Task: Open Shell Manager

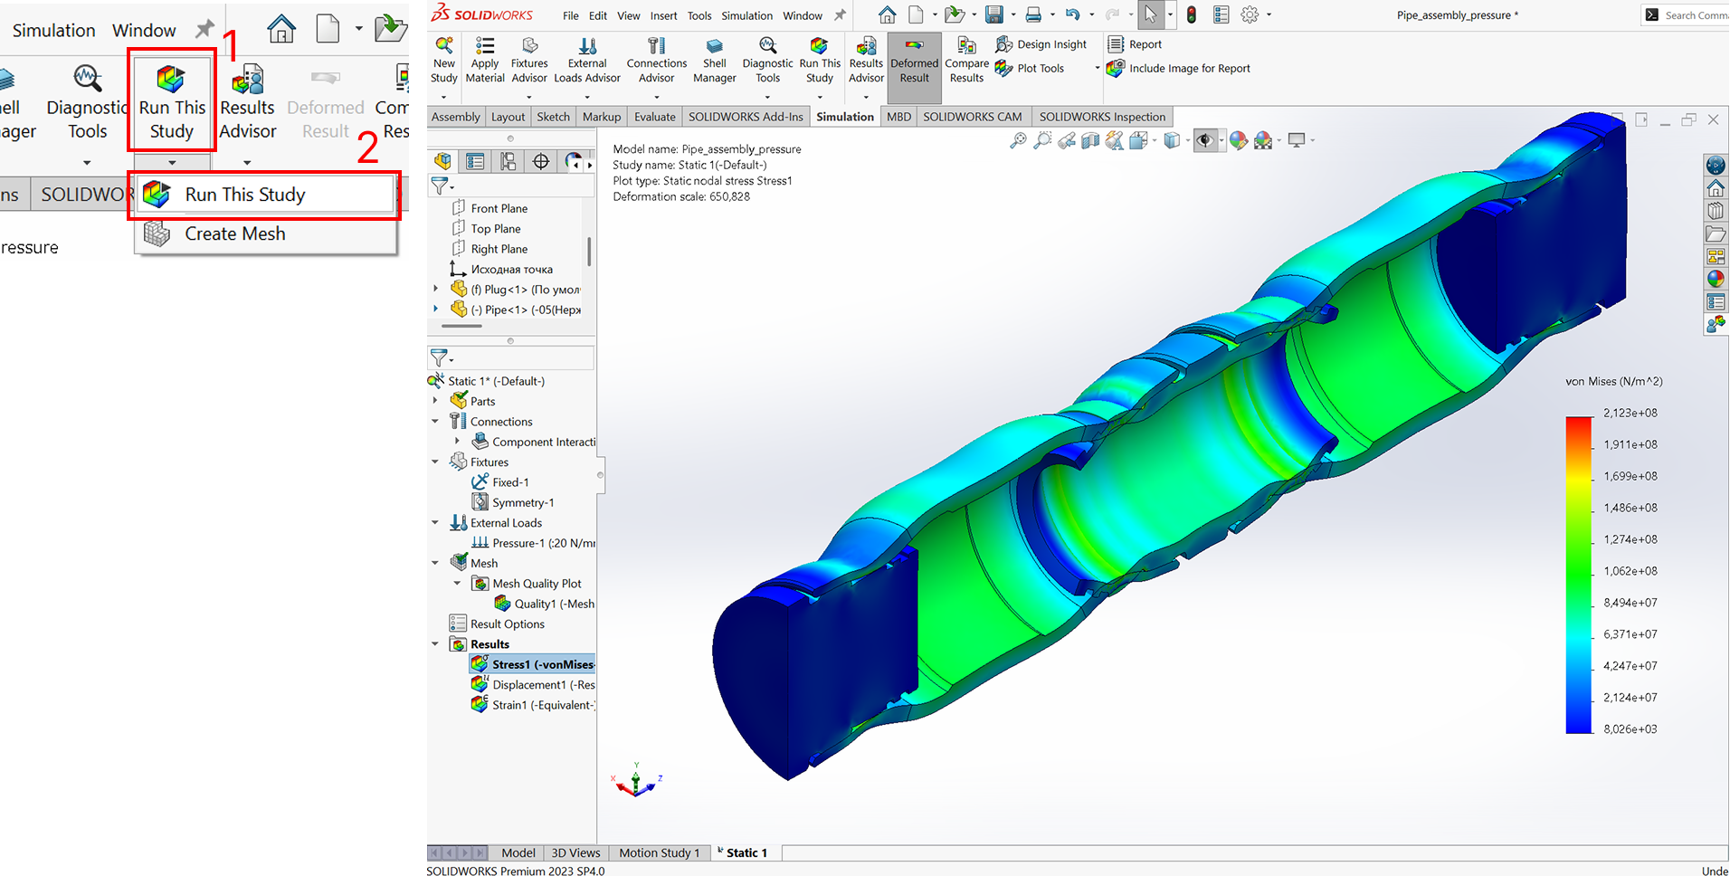Action: 715,59
